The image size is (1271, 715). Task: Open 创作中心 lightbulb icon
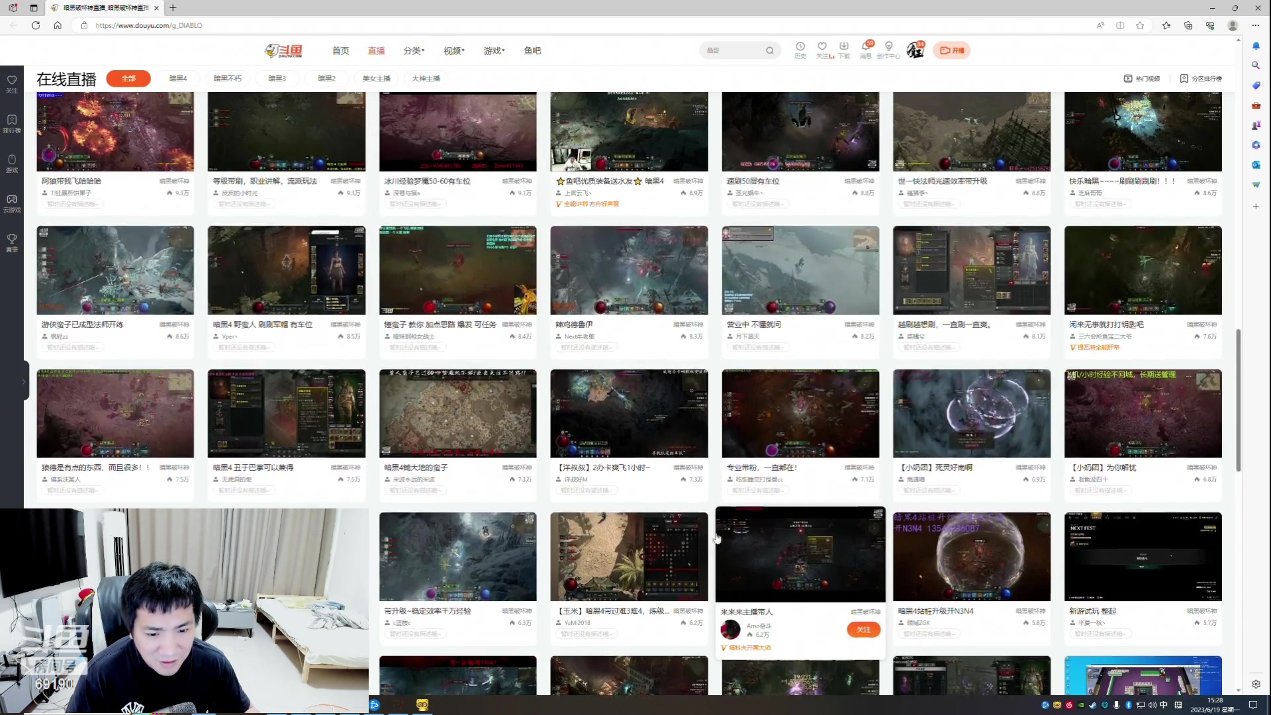coord(888,50)
